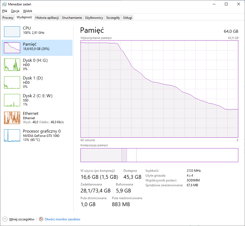Click the CPU usage mini graph
Image resolution: width=245 pixels, height=226 pixels.
(12, 32)
